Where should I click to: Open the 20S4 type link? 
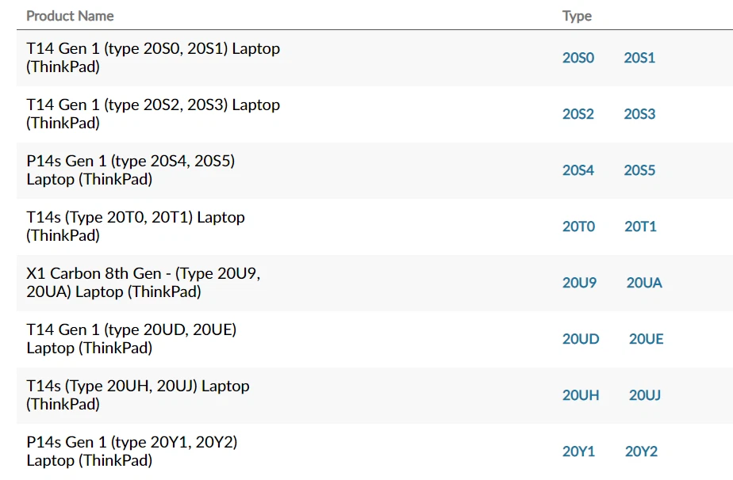[578, 170]
